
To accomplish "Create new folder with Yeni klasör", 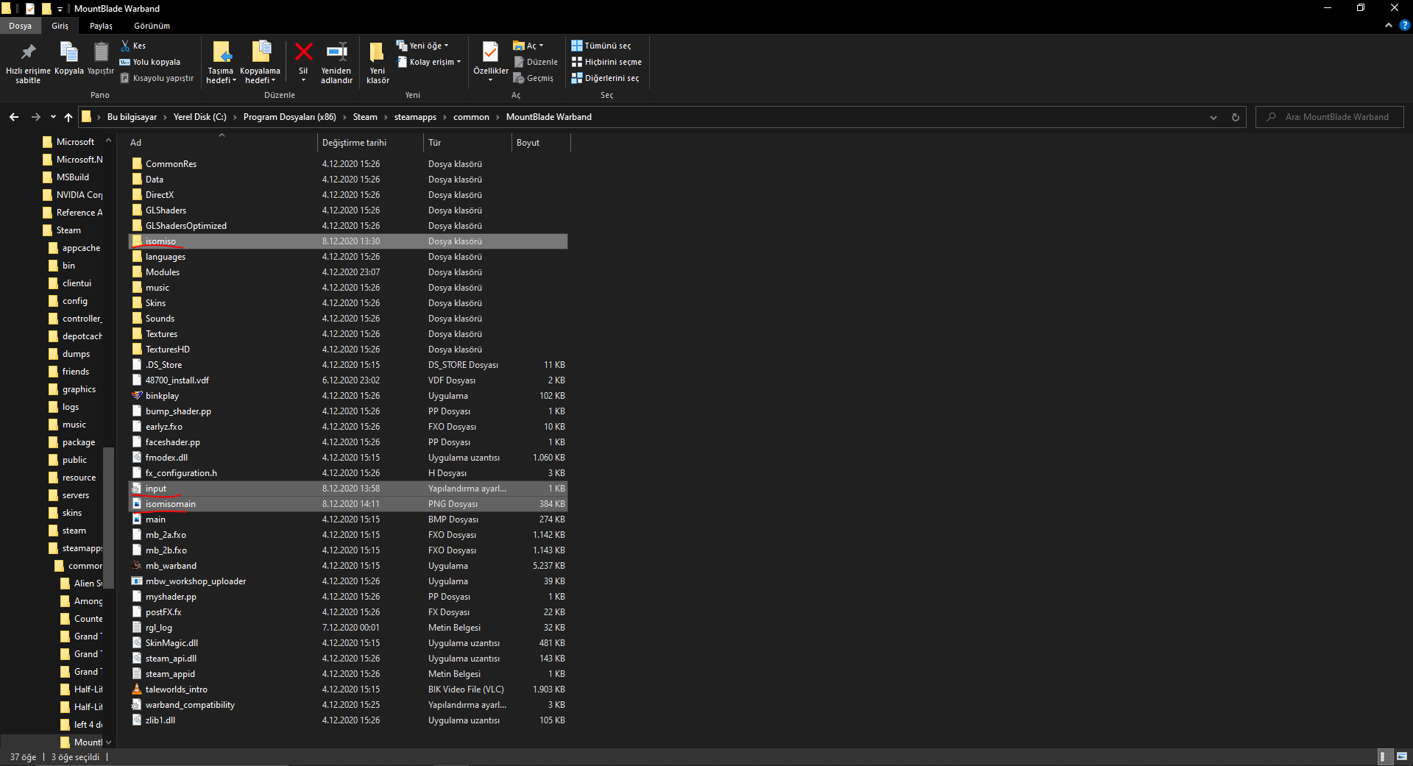I will 378,62.
